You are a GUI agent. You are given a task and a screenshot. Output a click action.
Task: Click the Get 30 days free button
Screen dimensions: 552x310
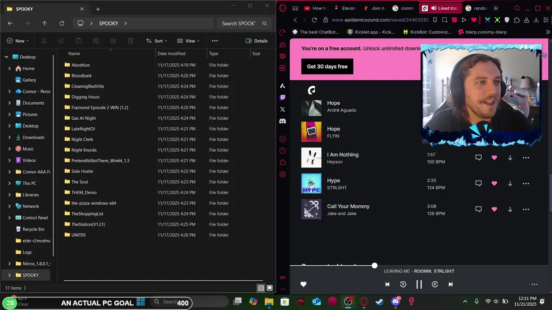pyautogui.click(x=327, y=66)
